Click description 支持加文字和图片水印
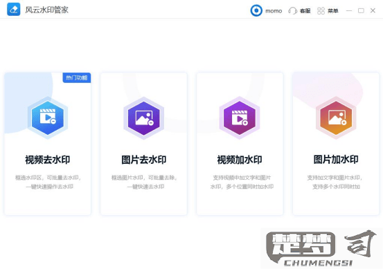Image resolution: width=383 pixels, height=269 pixels. [x=335, y=178]
